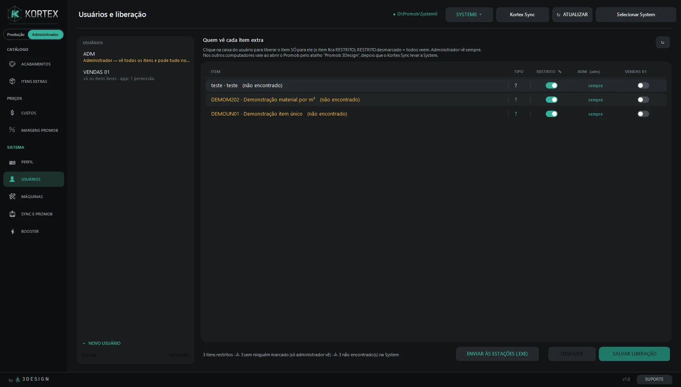Viewport: 681px width, 387px height.
Task: Open Itens Extras cube icon
Action: (12, 81)
